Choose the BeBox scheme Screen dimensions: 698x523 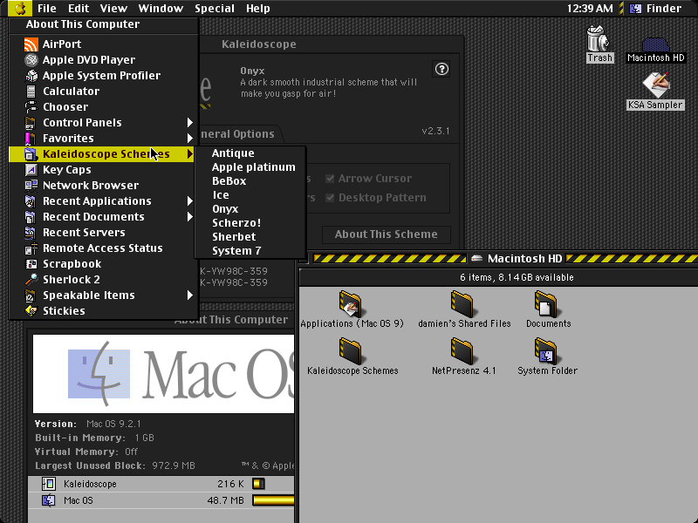[250, 181]
